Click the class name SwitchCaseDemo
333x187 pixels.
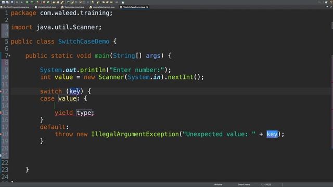tap(84, 42)
